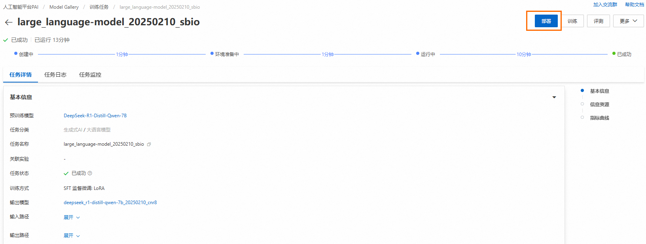Expand 输出路径 using 展开
Screen dimensions: 646x244
coord(72,236)
